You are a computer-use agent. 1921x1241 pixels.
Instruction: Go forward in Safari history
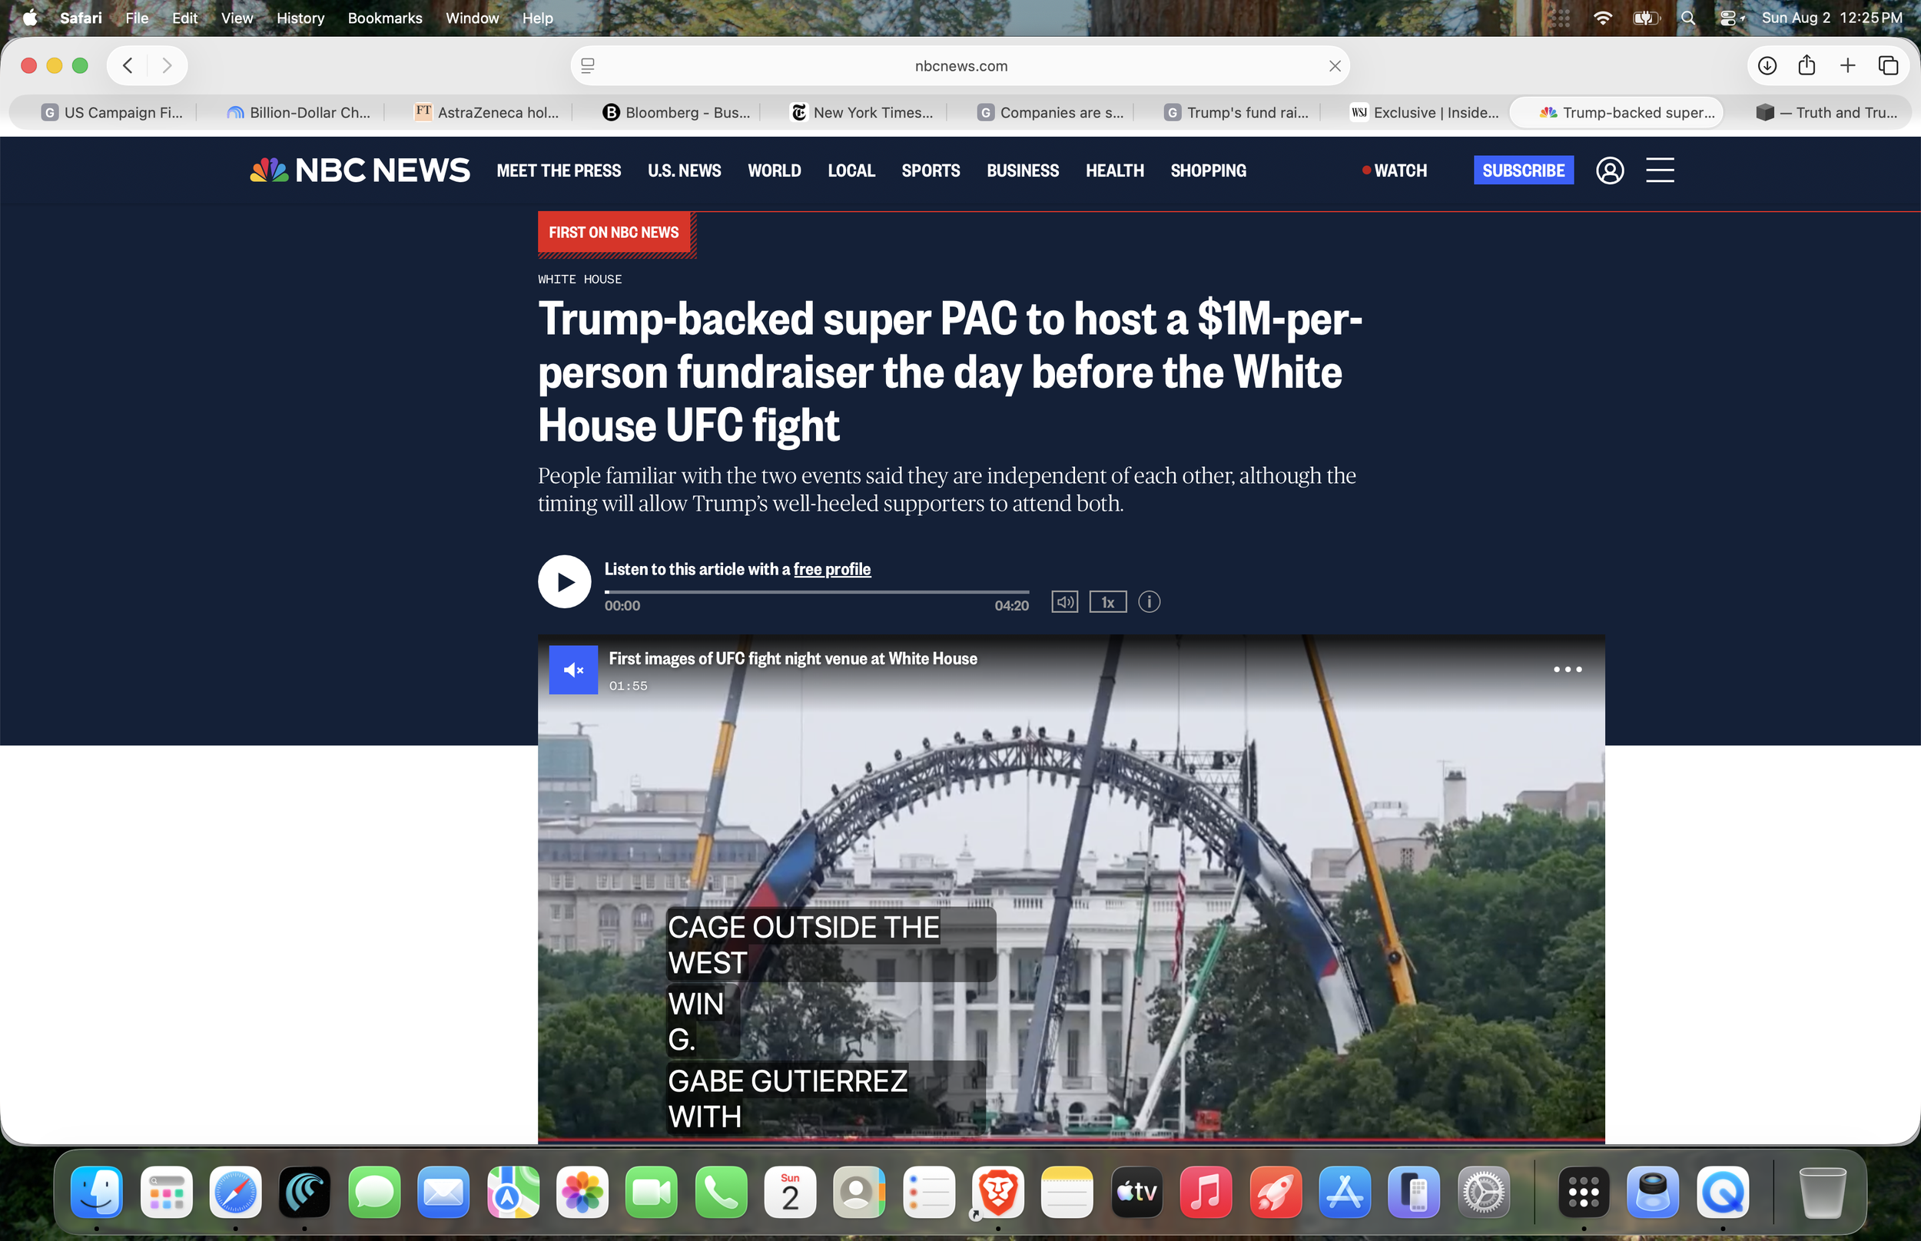point(167,65)
